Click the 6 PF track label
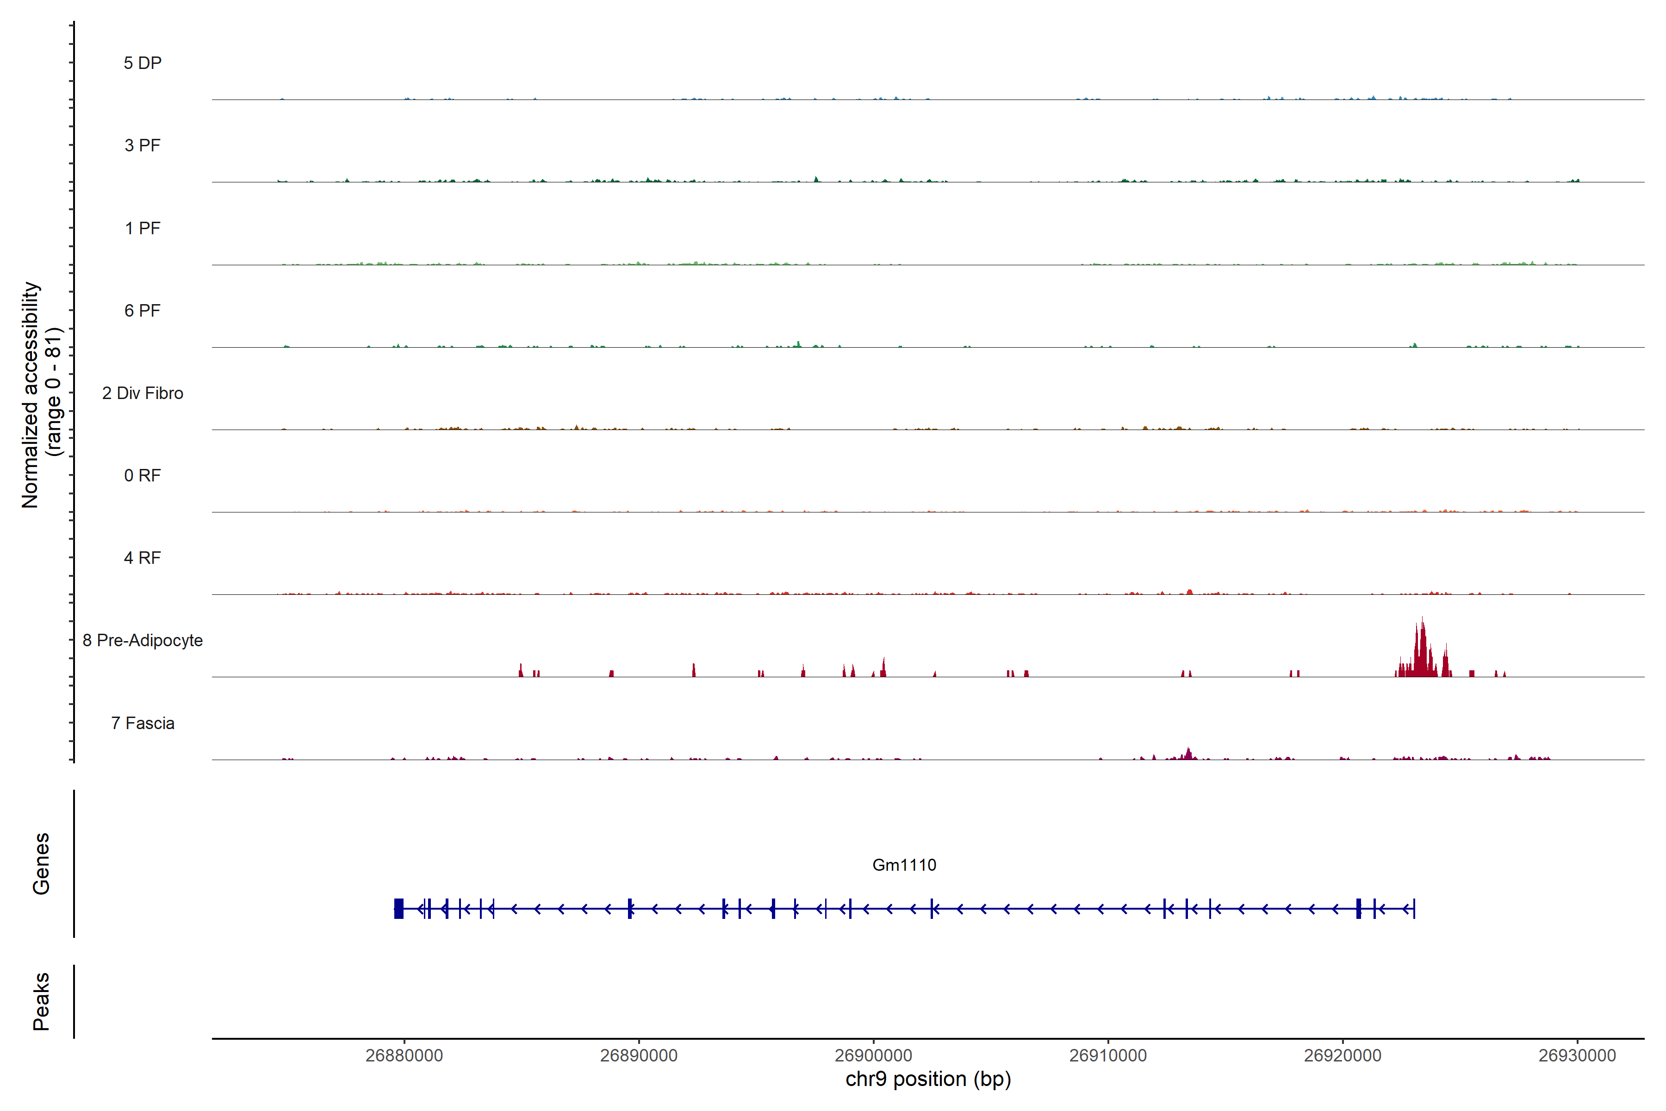 click(x=143, y=310)
